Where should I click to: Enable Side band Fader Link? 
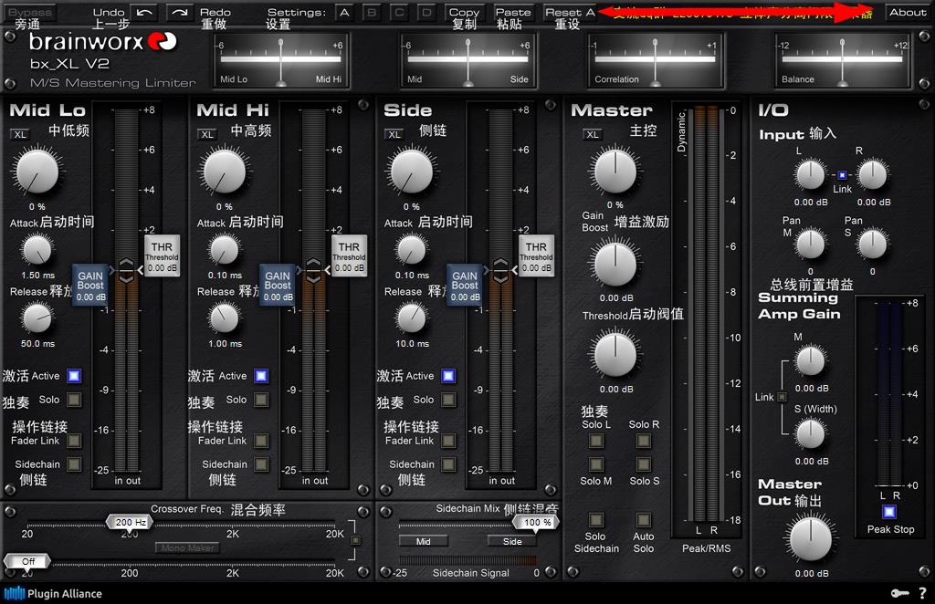tap(448, 440)
